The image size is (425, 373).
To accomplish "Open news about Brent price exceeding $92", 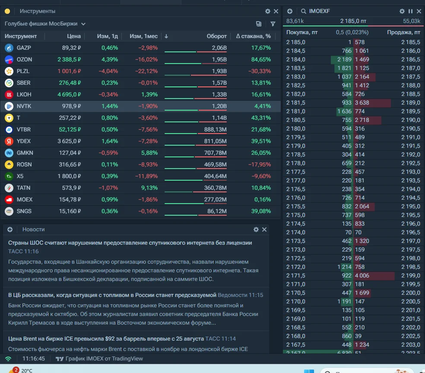I will coord(106,338).
